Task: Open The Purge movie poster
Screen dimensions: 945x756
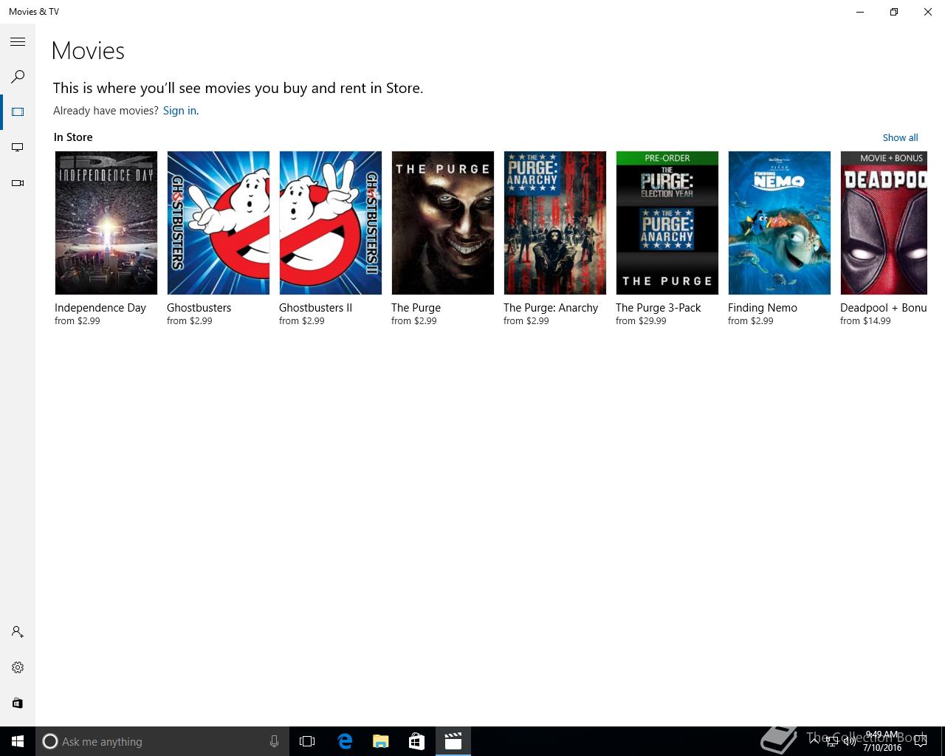Action: 443,223
